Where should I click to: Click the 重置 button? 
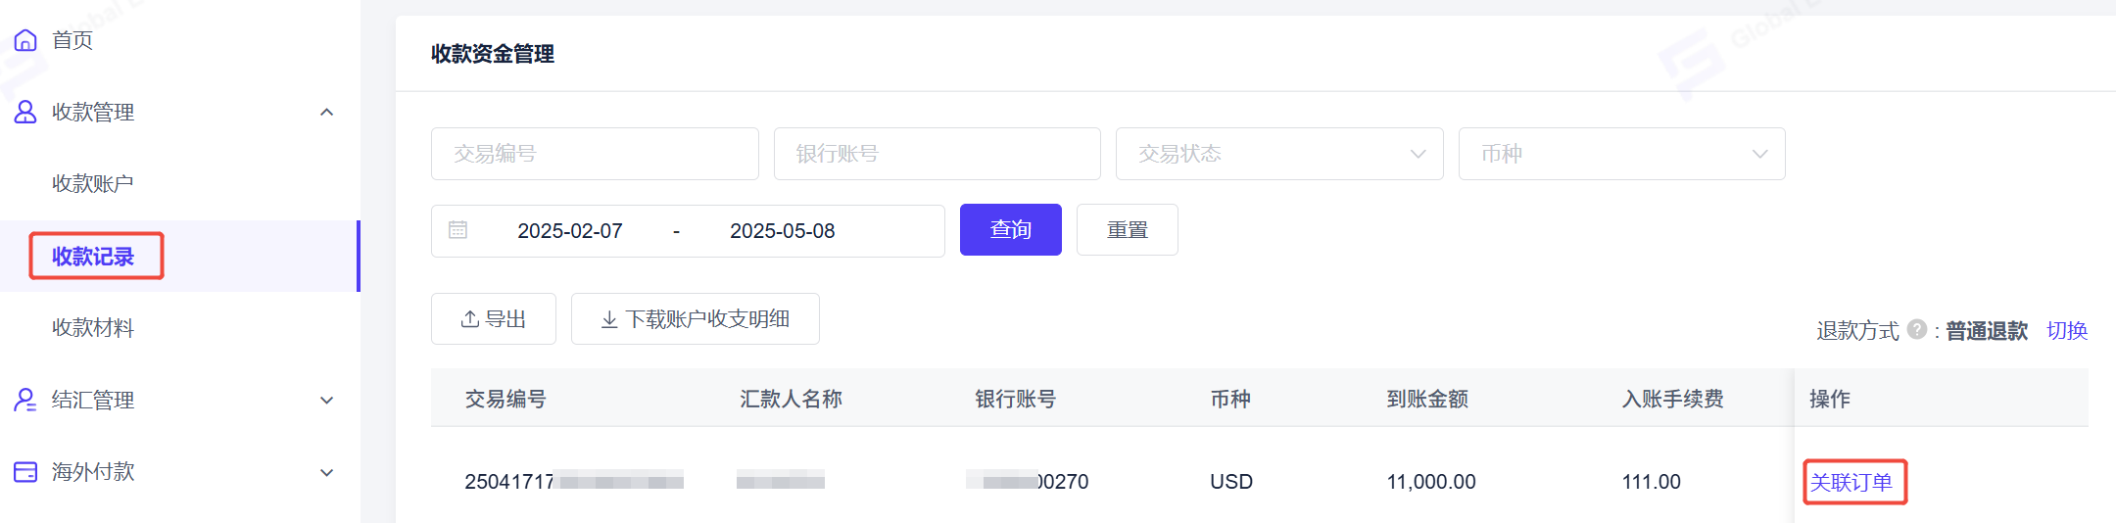1128,229
